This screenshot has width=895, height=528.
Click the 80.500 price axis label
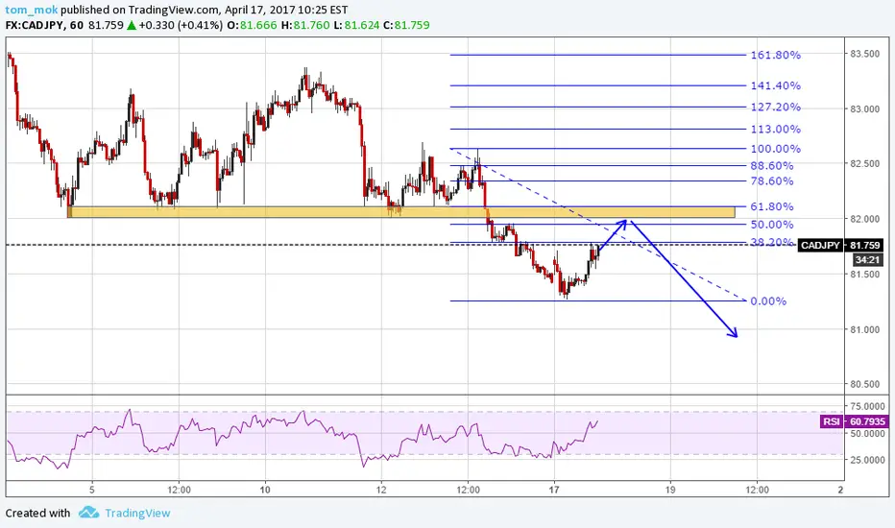coord(864,384)
